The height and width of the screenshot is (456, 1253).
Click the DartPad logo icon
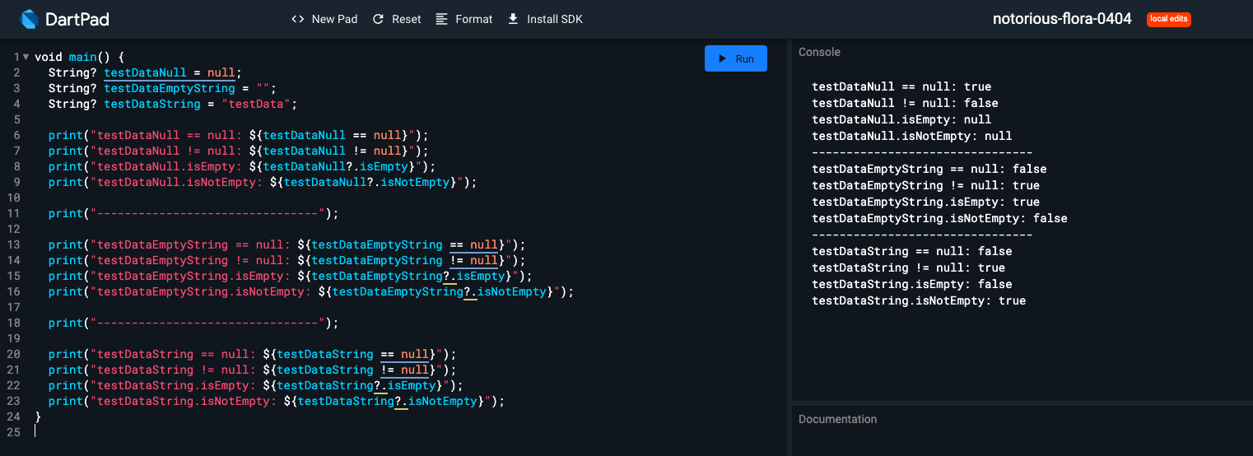pyautogui.click(x=30, y=19)
